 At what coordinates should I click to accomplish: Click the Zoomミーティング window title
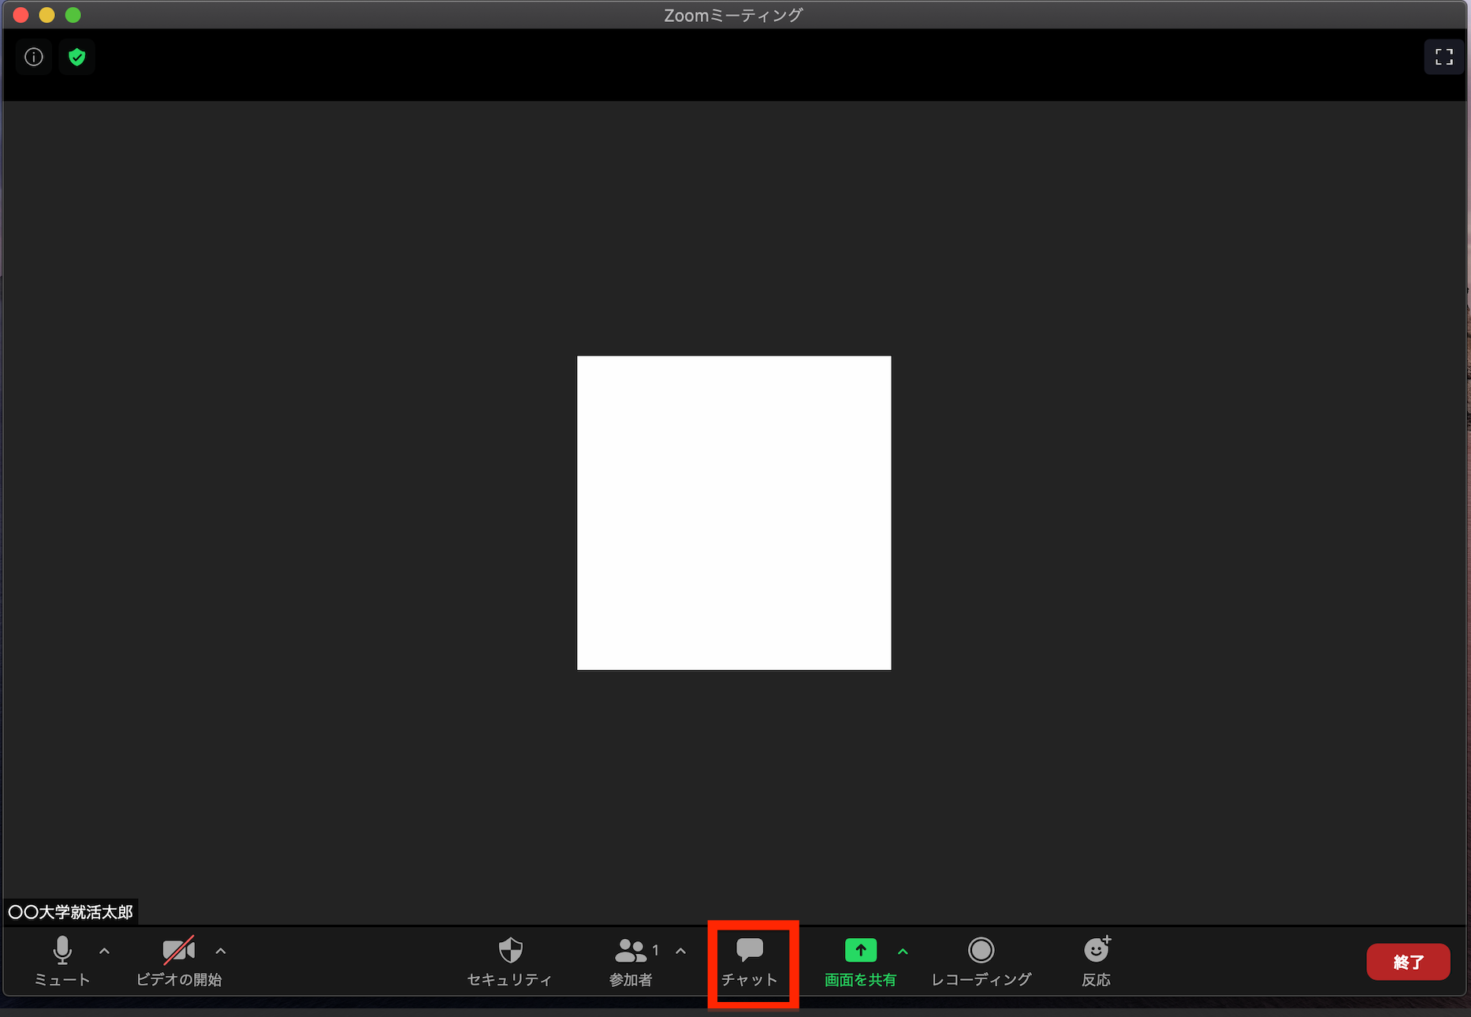coord(733,15)
